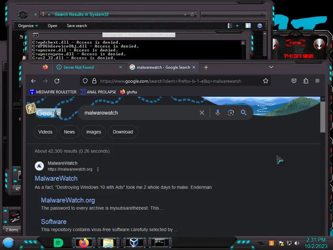Open Software sitelink result

click(x=54, y=221)
